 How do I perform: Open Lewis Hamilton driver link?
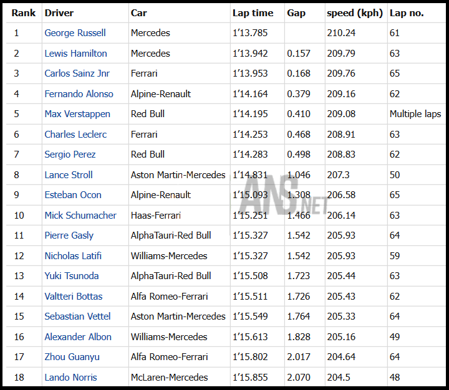(x=75, y=53)
